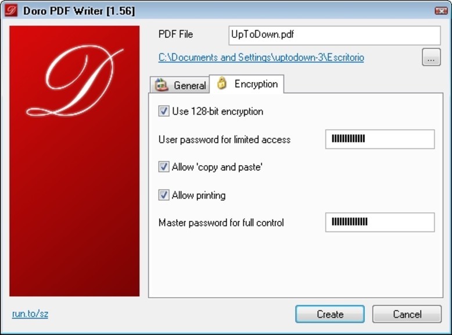Switch to the General tab
The image size is (452, 335).
[180, 85]
